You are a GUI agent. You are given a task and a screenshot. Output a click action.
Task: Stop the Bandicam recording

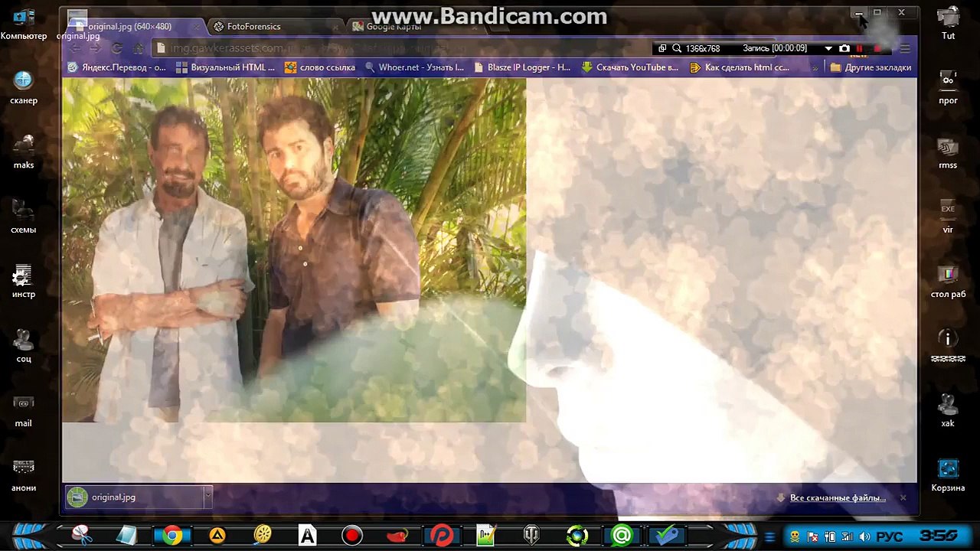(877, 48)
